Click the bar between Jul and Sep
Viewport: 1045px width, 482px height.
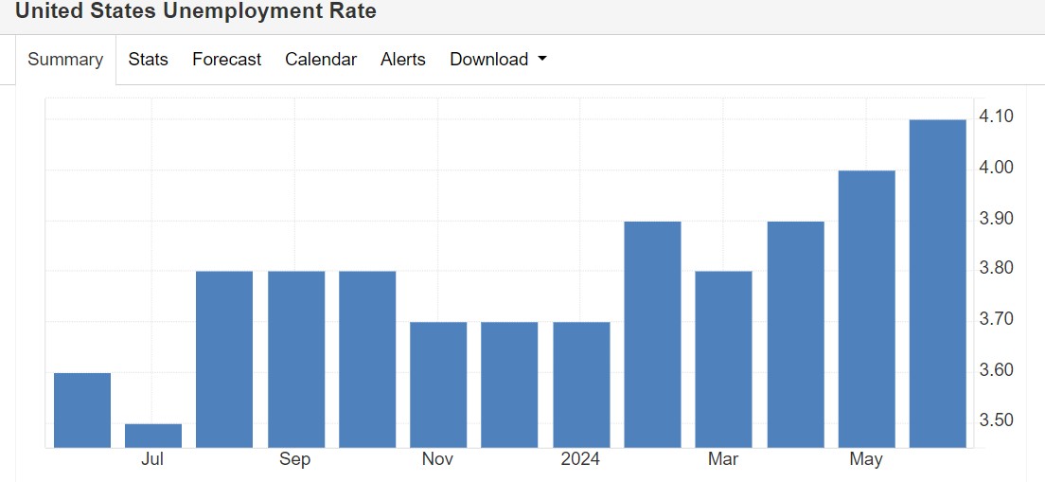(224, 360)
